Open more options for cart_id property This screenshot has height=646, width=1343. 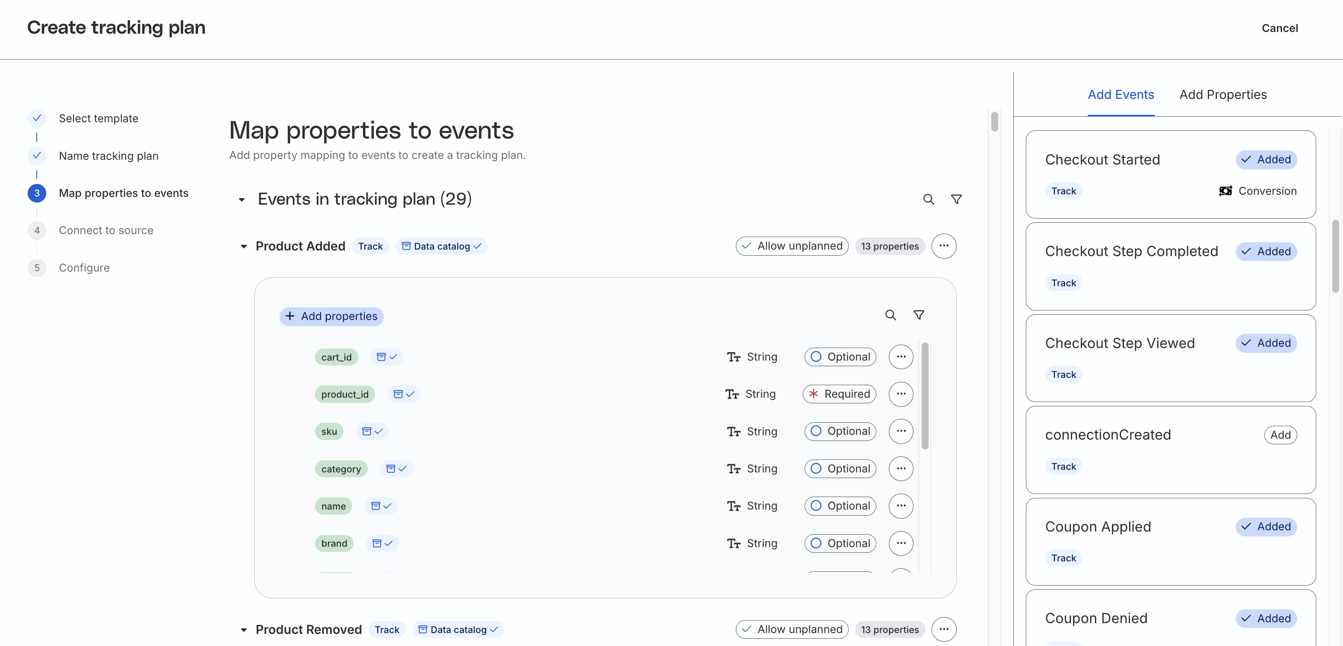(901, 357)
